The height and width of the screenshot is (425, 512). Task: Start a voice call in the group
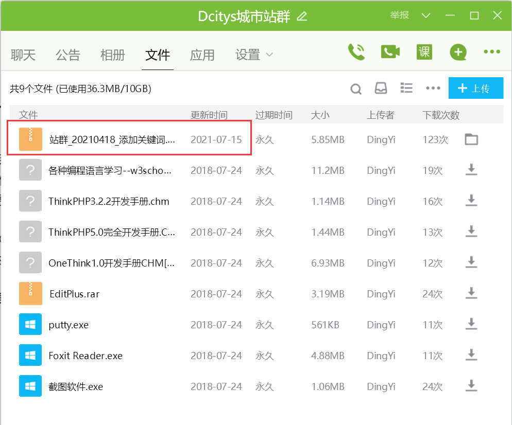[x=356, y=51]
